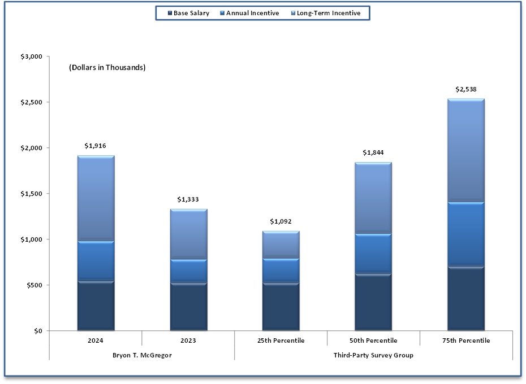Select the $1,092 data label
This screenshot has width=526, height=384.
[281, 221]
